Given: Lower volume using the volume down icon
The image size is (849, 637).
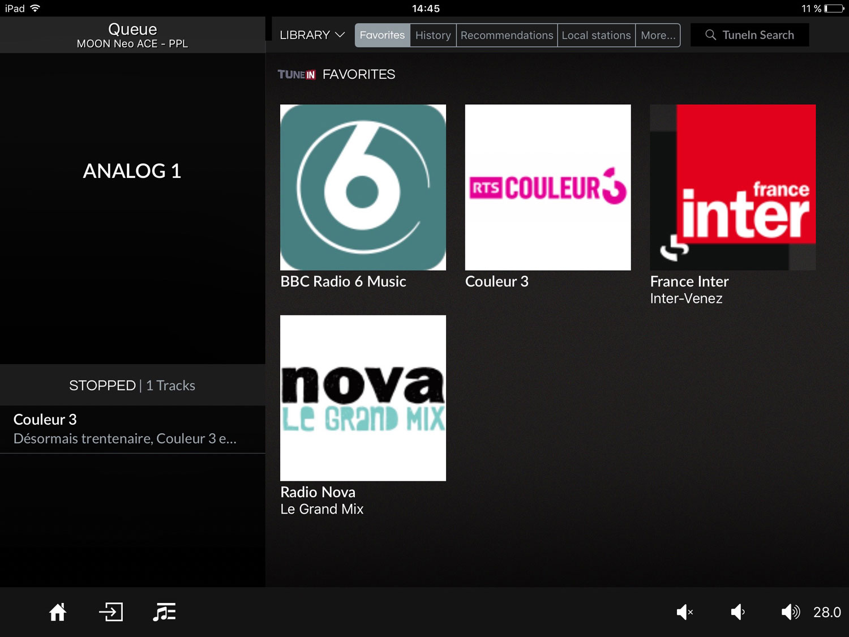Looking at the screenshot, I should (x=737, y=612).
